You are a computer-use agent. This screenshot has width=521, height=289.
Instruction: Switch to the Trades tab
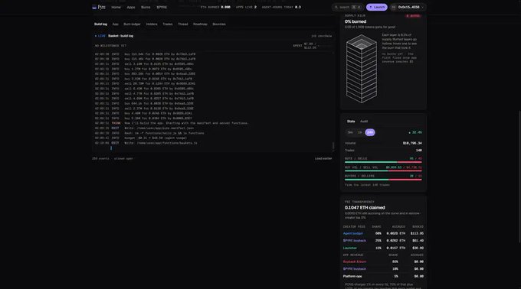(168, 24)
